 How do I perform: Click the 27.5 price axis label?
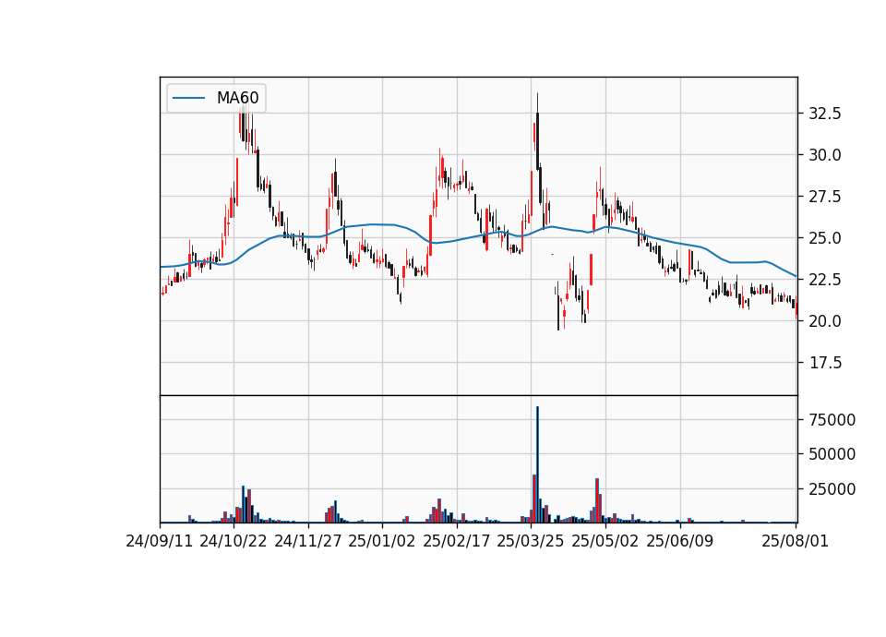click(x=825, y=197)
